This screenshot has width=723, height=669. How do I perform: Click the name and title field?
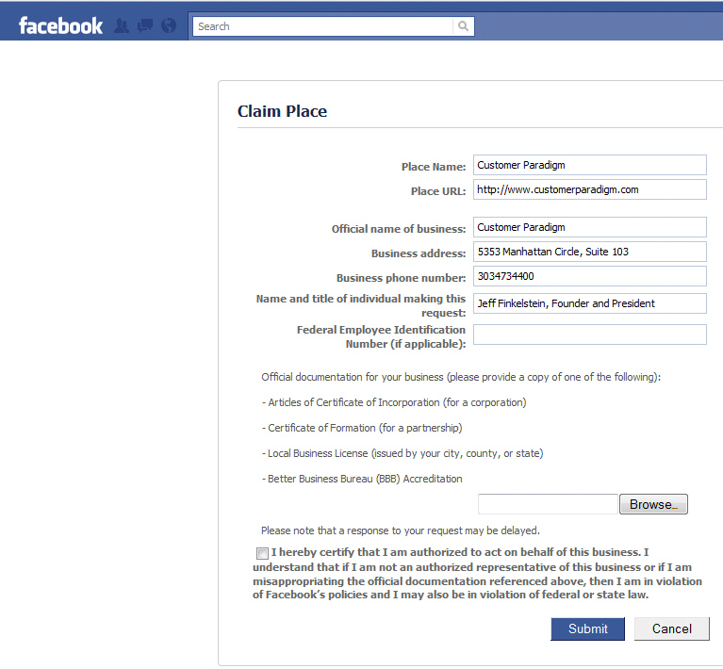pos(590,303)
